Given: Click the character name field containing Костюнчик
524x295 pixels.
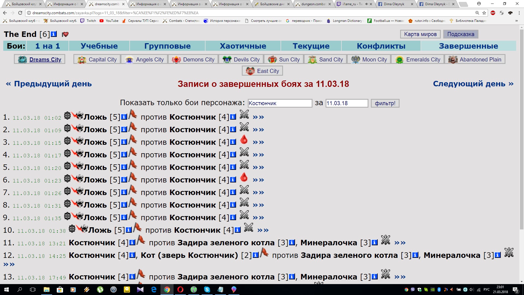Looking at the screenshot, I should click(x=280, y=103).
